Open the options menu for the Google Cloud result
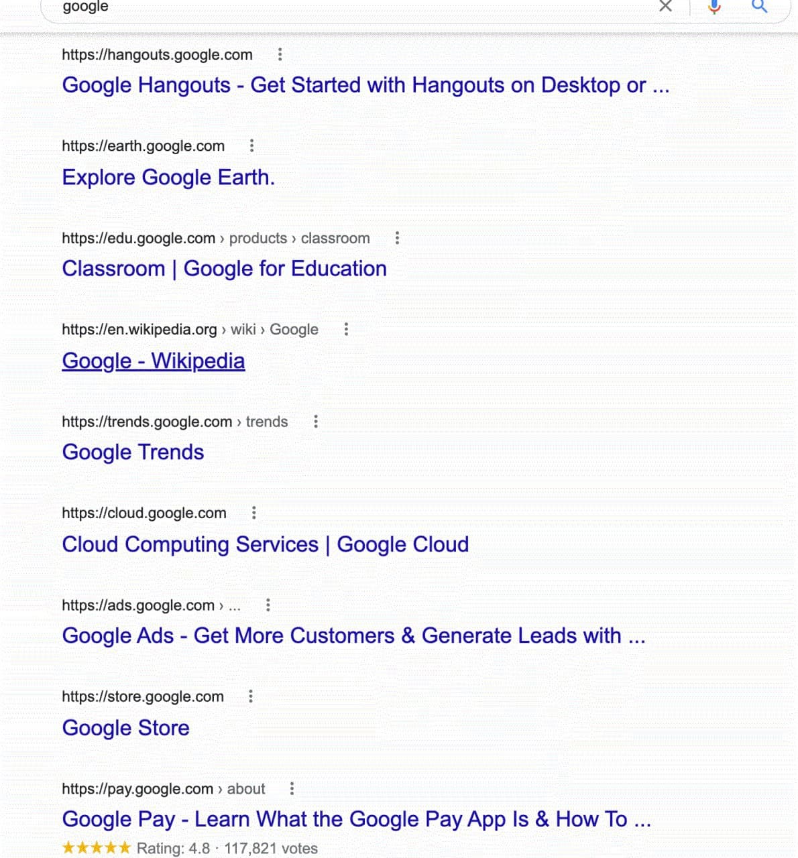The width and height of the screenshot is (798, 858). (254, 512)
